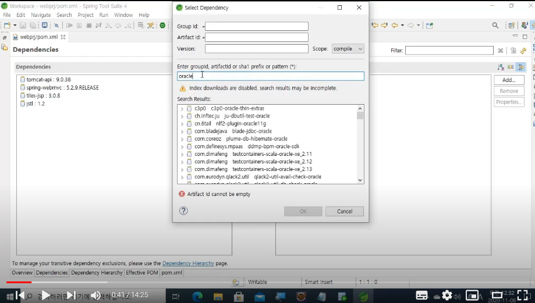This screenshot has height=303, width=535.
Task: Click the Add... button
Action: pos(509,80)
